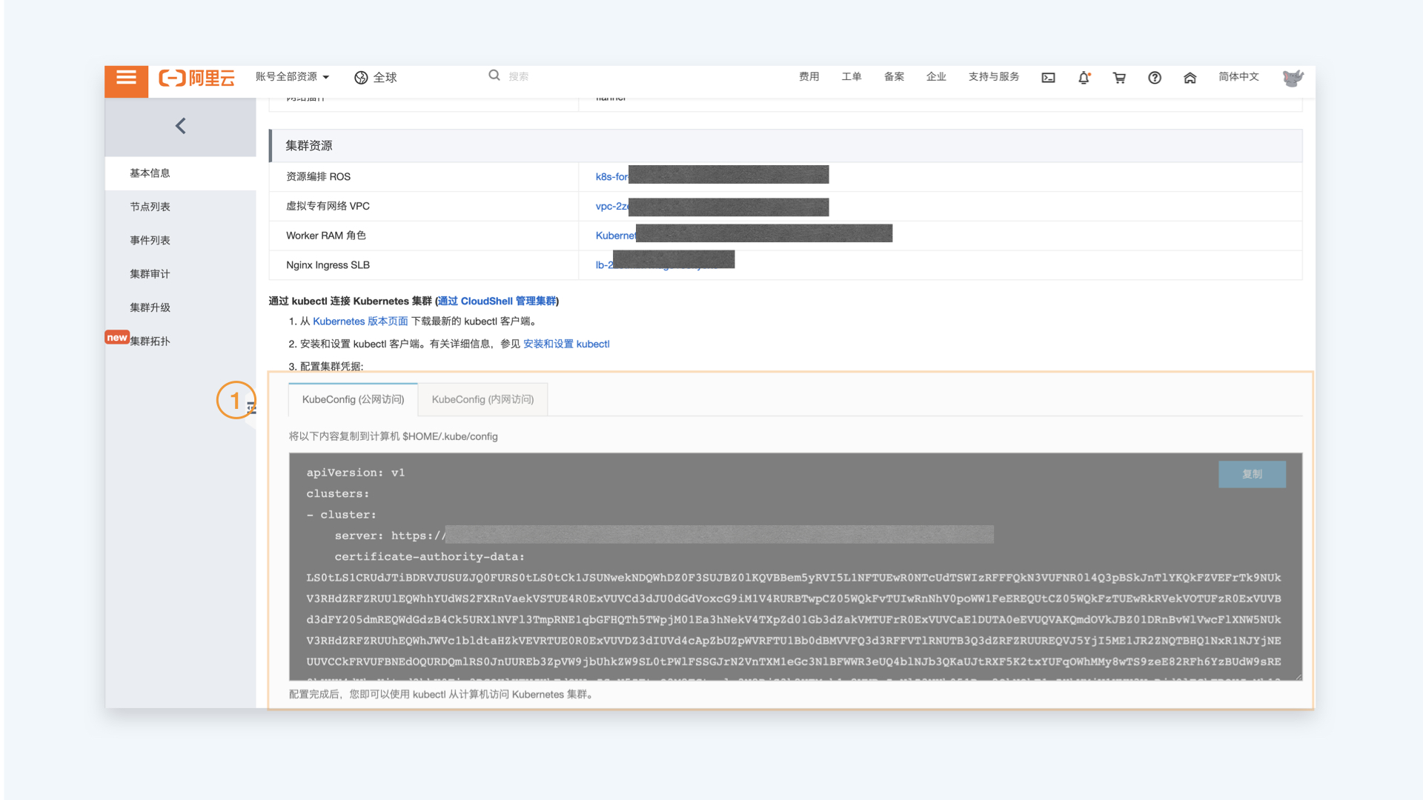The image size is (1423, 800).
Task: Click the server: https:// line
Action: (x=391, y=536)
